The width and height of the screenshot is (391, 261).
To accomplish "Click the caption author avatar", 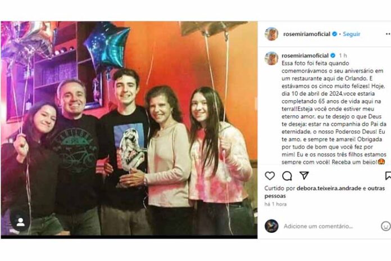I will [x=271, y=58].
